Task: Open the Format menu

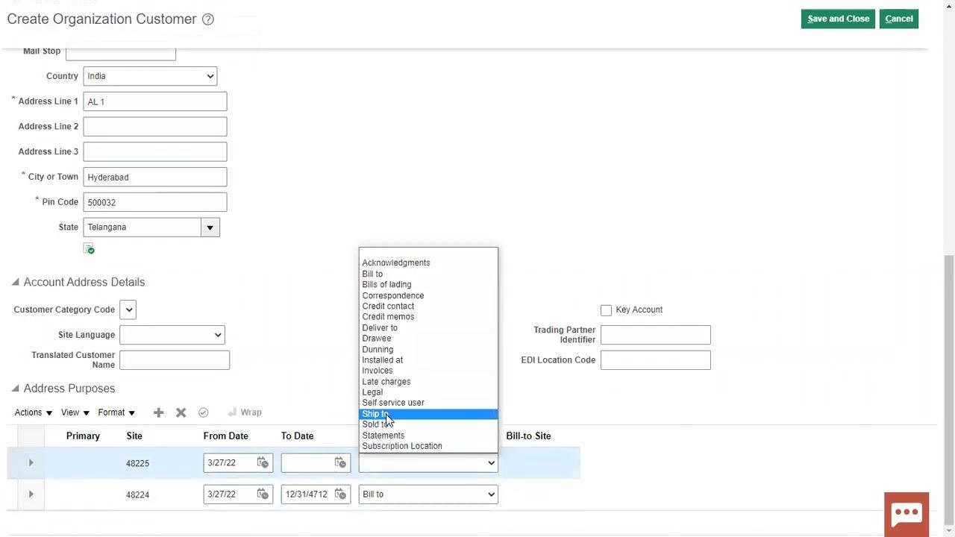Action: [116, 412]
